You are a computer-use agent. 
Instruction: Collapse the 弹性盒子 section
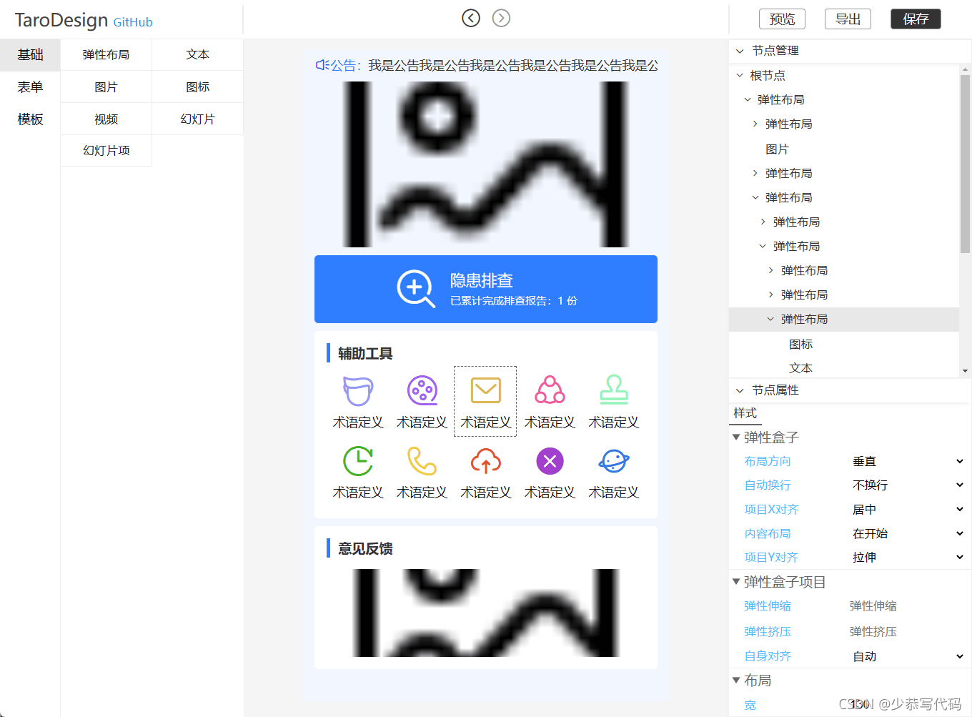pos(736,437)
